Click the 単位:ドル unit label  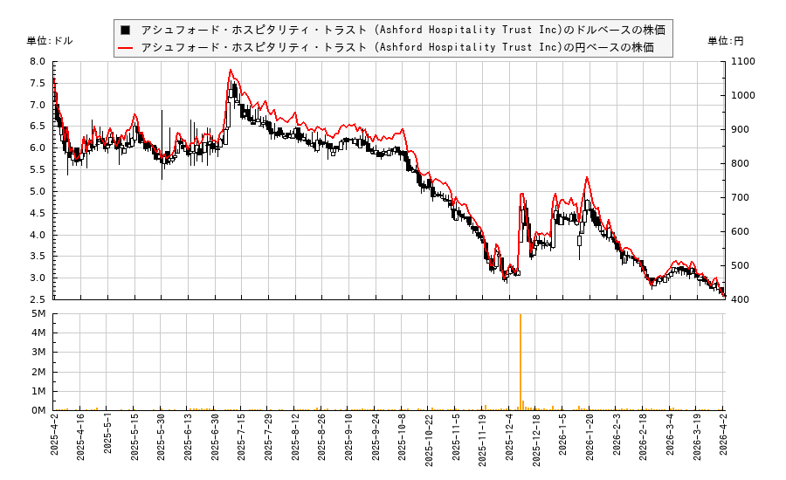[50, 41]
